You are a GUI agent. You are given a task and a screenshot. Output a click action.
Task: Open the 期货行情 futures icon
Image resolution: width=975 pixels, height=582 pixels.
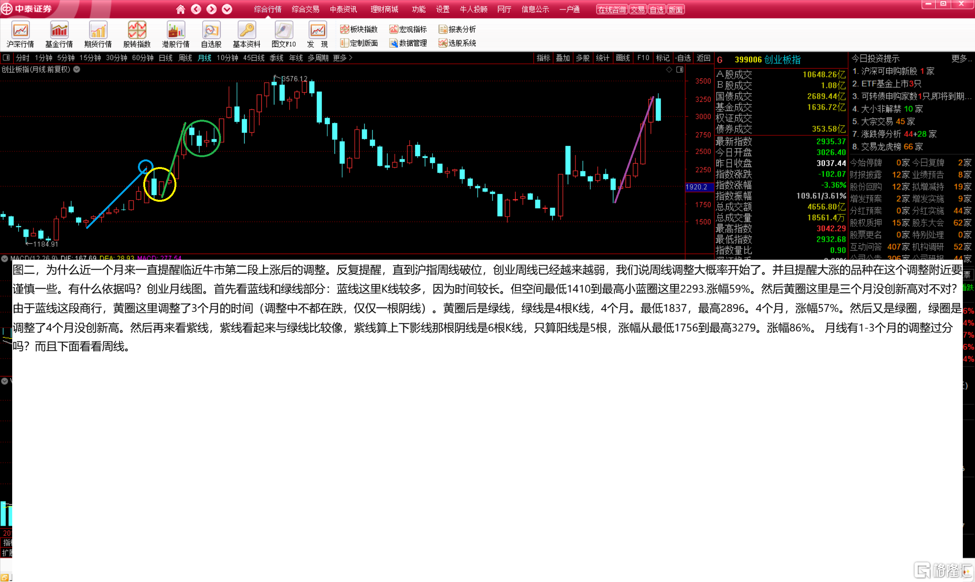98,31
